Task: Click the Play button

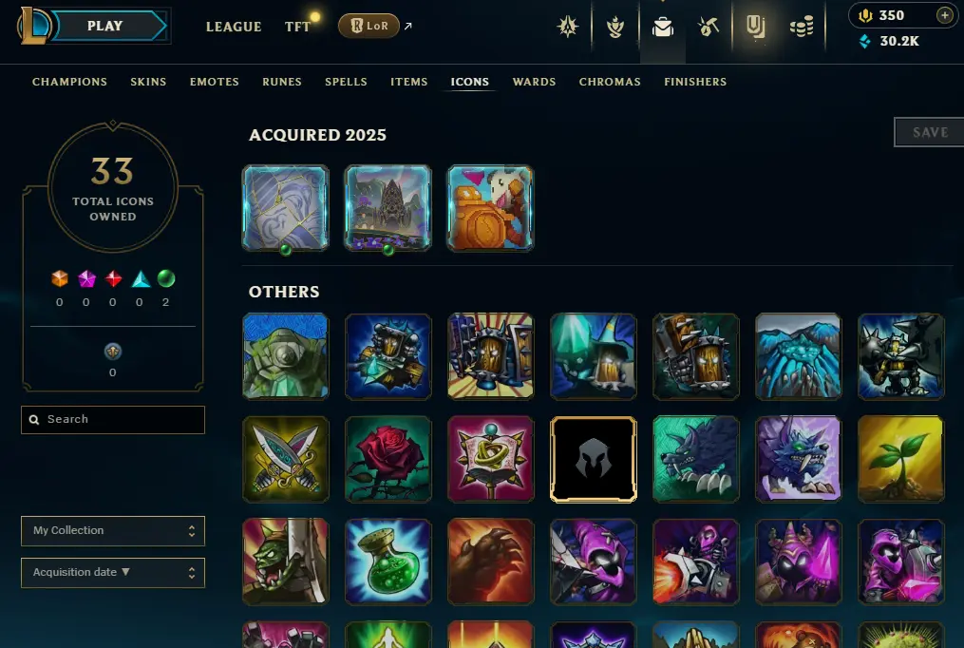Action: pyautogui.click(x=105, y=26)
